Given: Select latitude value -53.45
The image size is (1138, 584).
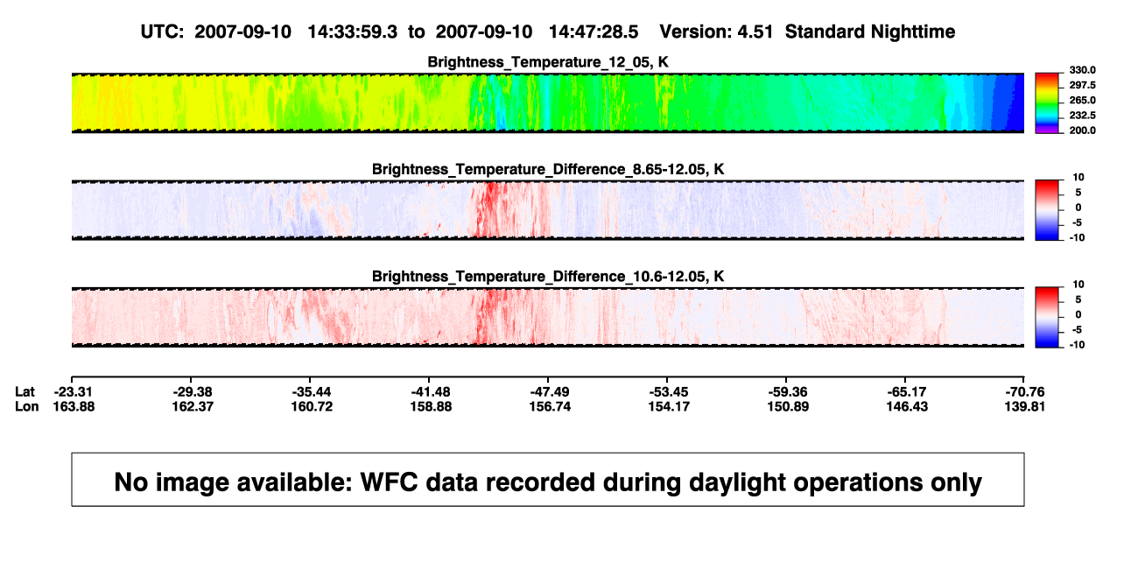Looking at the screenshot, I should 669,391.
